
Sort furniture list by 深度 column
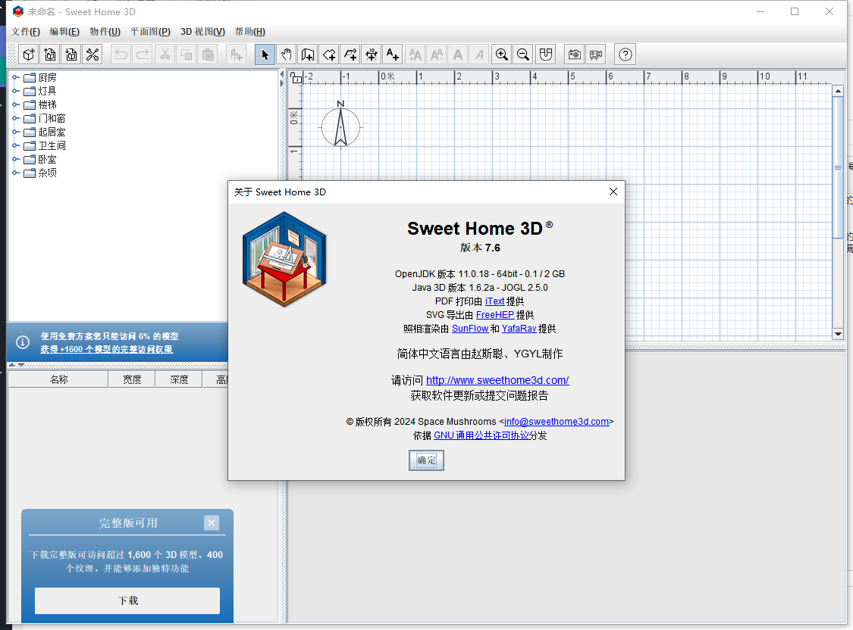[179, 379]
